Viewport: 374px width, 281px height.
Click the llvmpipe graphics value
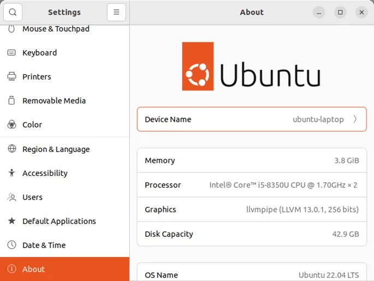(302, 210)
